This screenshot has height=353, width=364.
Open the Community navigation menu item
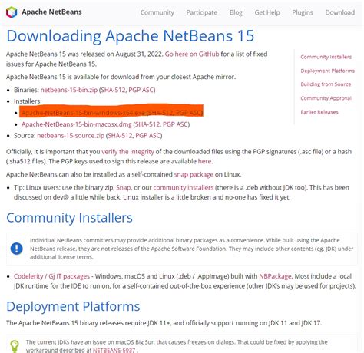pos(157,12)
